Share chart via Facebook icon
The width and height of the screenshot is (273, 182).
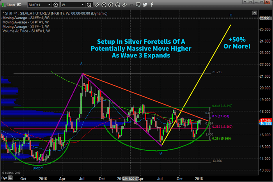(152, 5)
